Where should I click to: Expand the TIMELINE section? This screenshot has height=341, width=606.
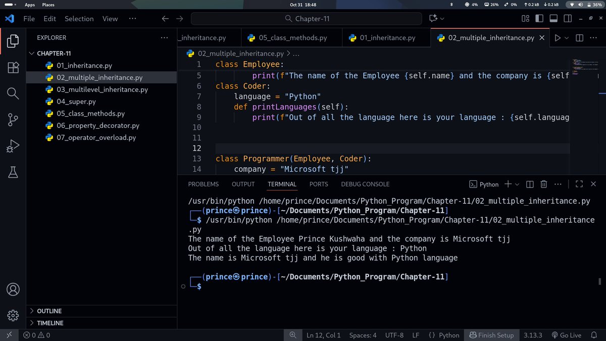coord(101,323)
